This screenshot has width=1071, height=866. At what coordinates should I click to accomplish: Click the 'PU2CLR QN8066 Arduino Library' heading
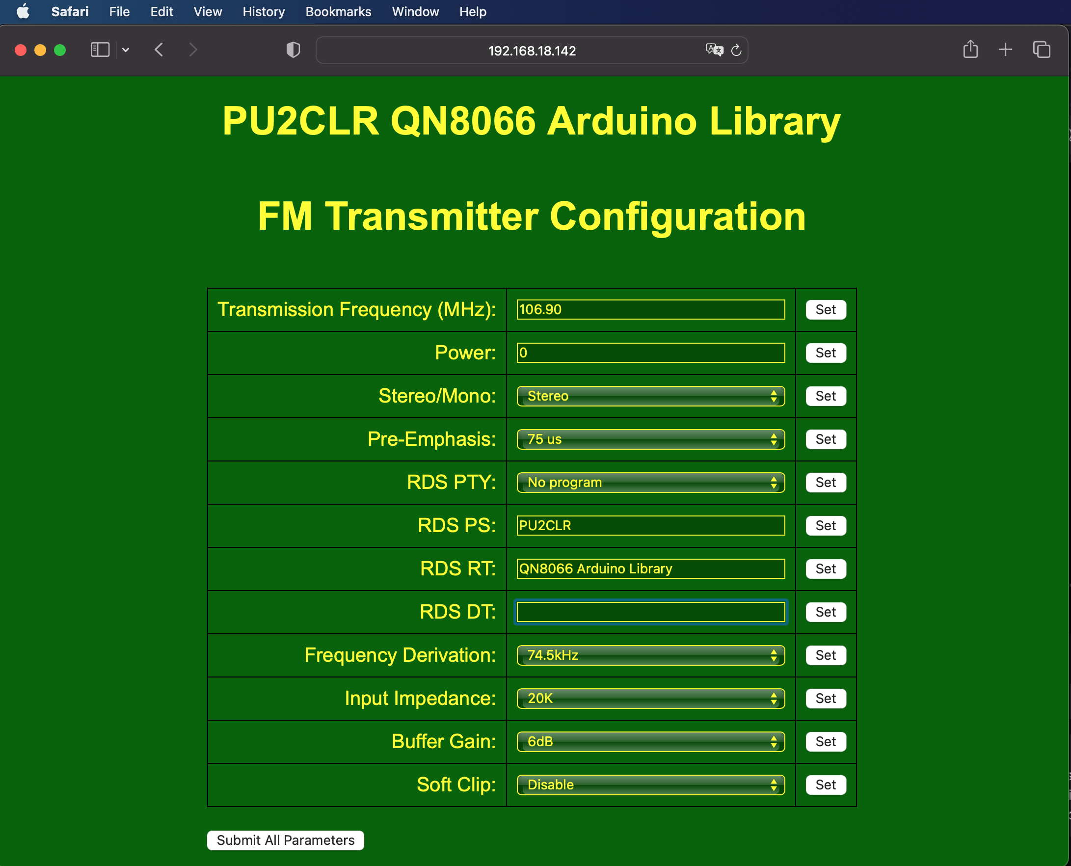coord(532,121)
